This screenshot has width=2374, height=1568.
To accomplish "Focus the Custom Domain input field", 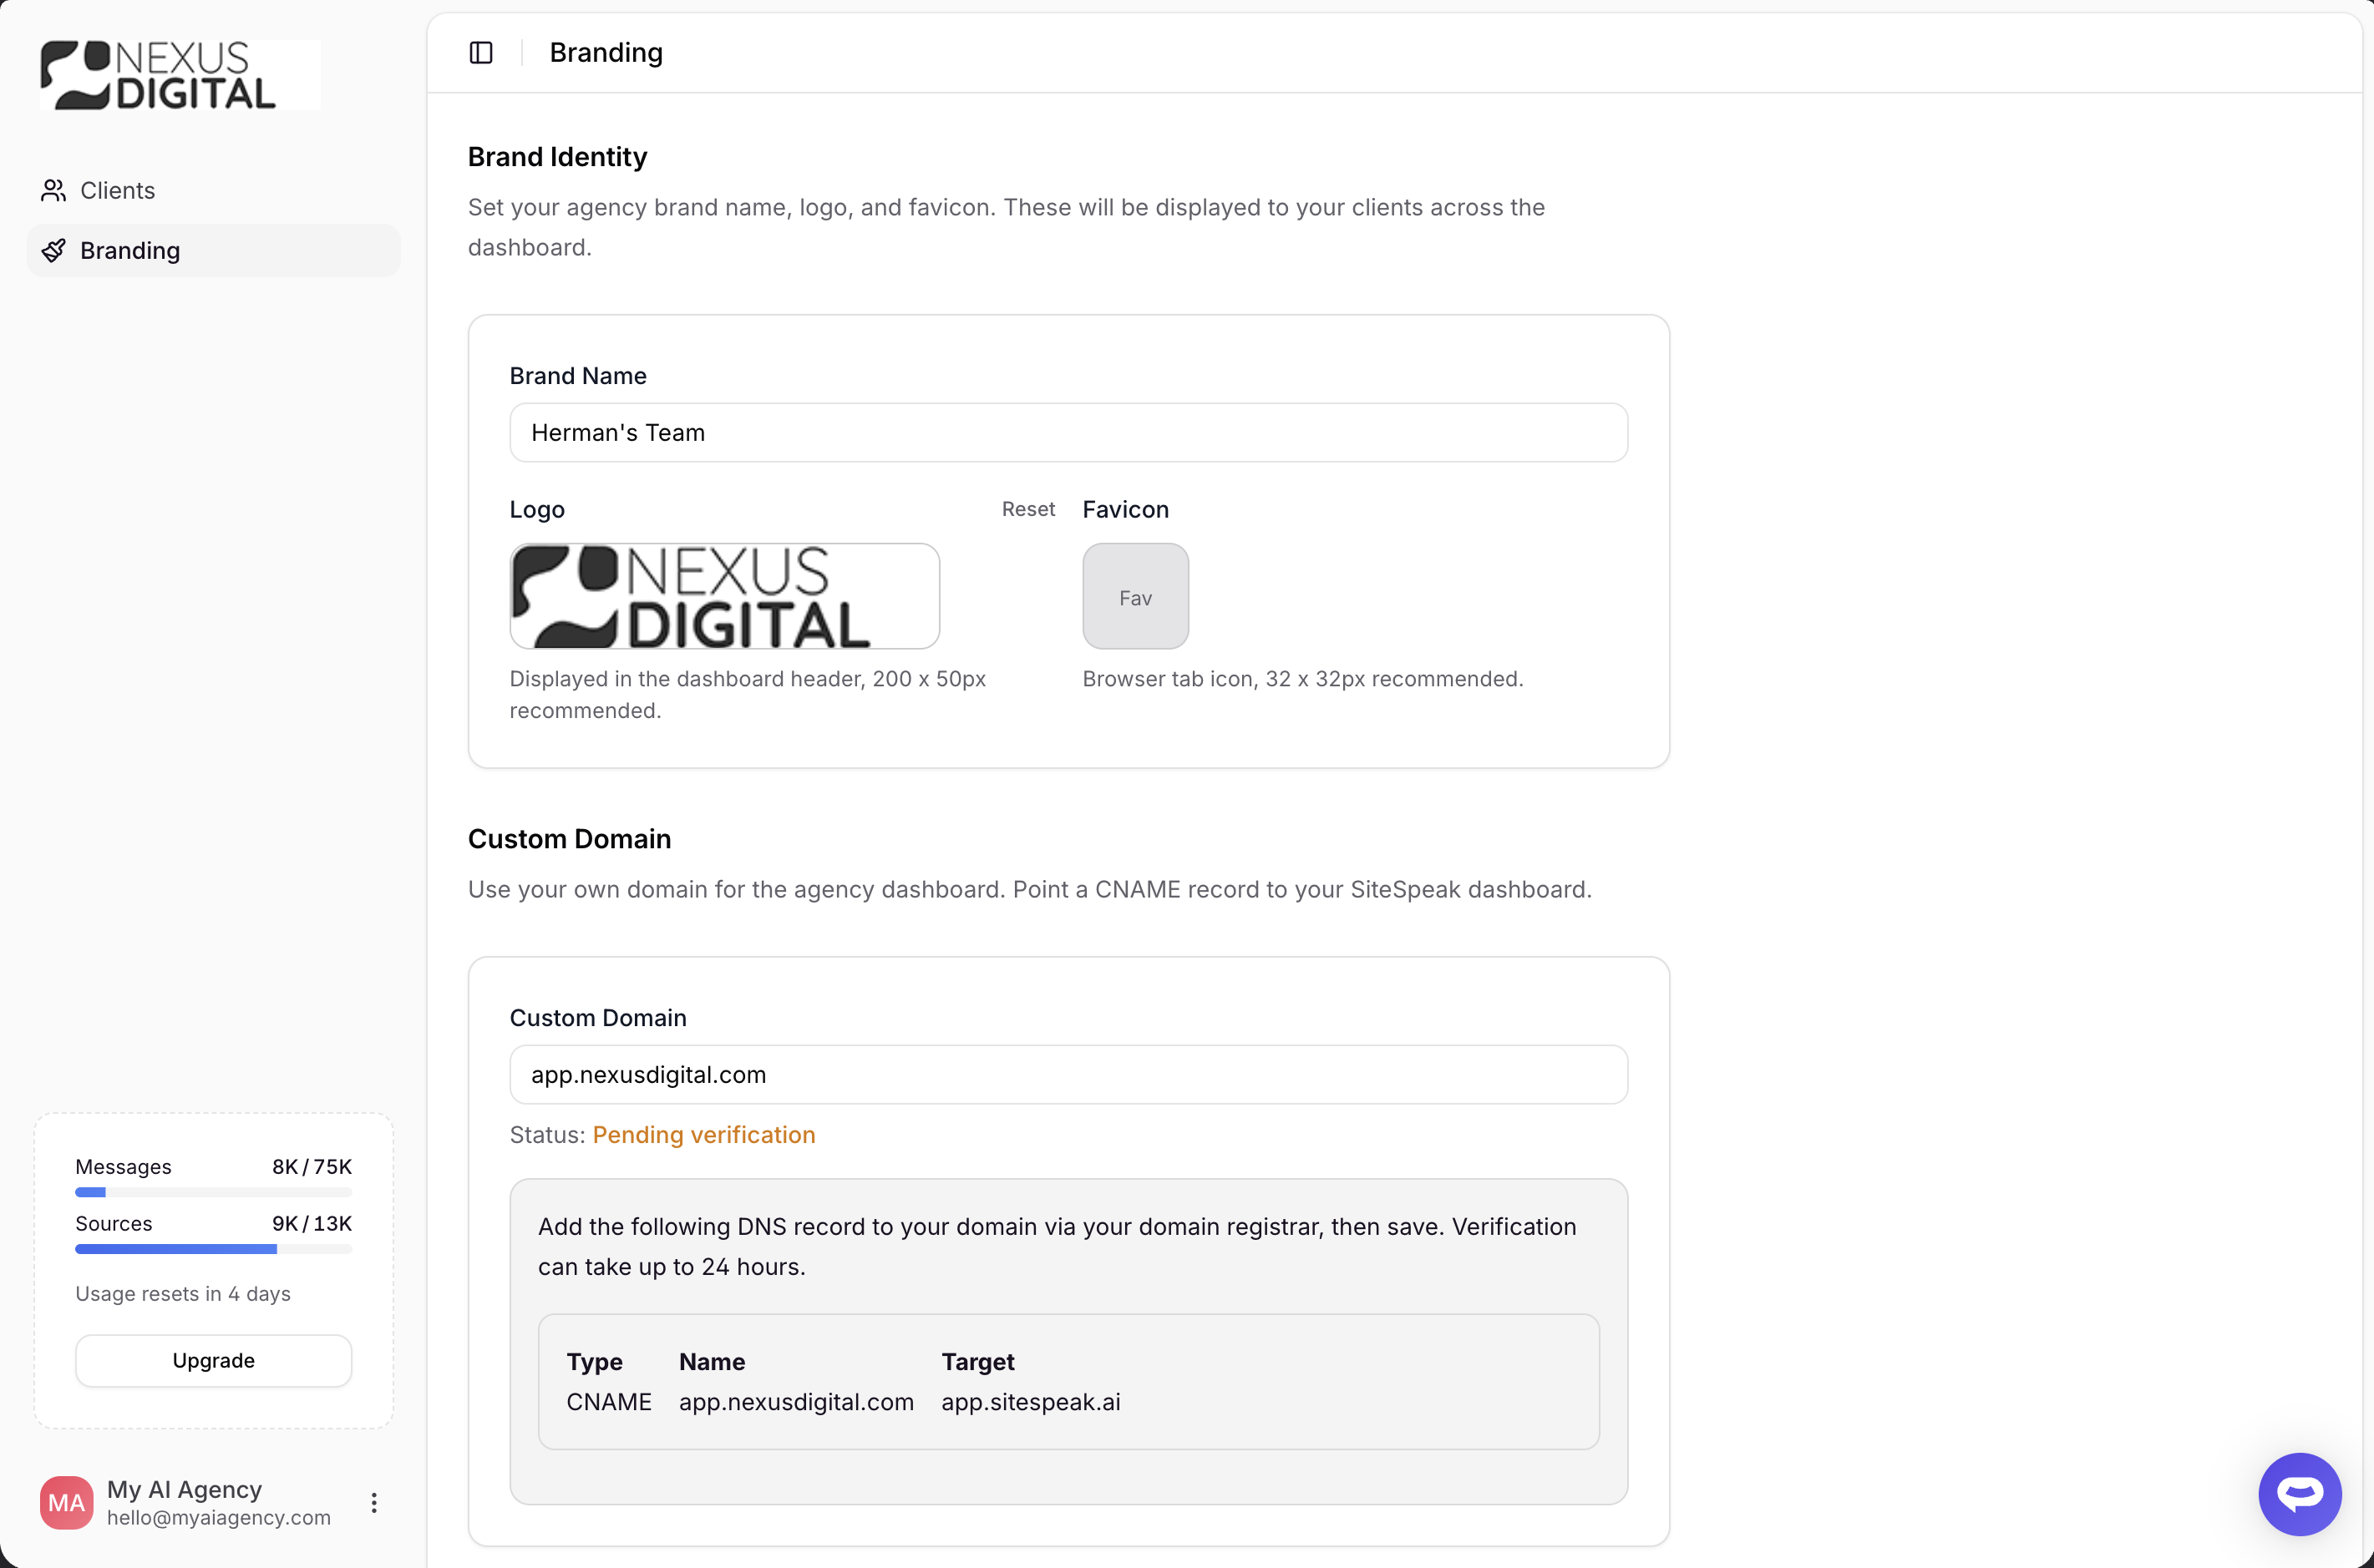I will click(1068, 1075).
